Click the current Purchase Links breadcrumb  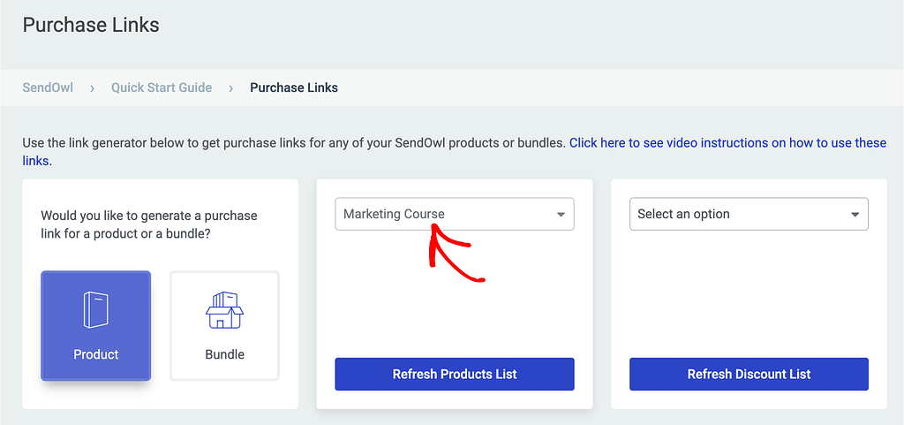(294, 87)
